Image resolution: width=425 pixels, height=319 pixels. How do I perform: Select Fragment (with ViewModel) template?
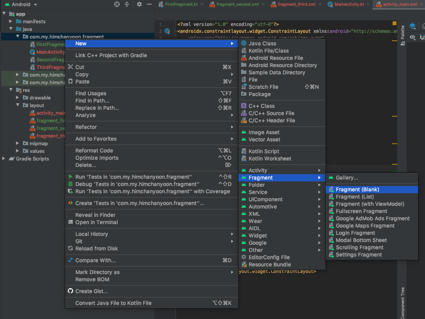372,204
